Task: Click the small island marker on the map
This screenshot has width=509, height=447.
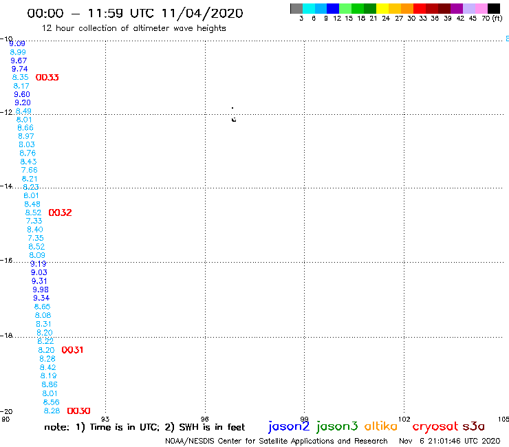Action: pyautogui.click(x=233, y=120)
